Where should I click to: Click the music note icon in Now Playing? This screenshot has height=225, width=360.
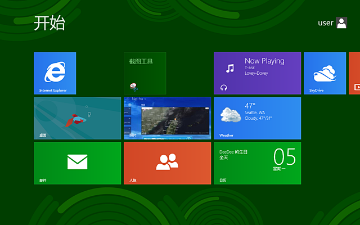pos(230,68)
